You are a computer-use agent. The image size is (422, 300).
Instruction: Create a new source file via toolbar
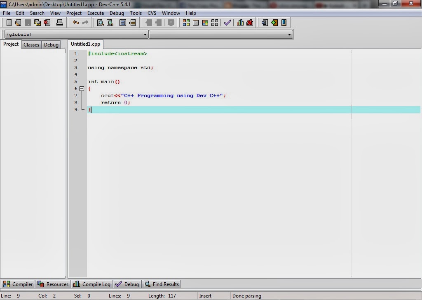tap(9, 23)
